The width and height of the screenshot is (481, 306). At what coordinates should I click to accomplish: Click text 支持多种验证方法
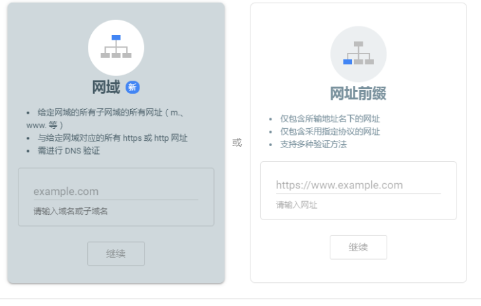pos(313,144)
